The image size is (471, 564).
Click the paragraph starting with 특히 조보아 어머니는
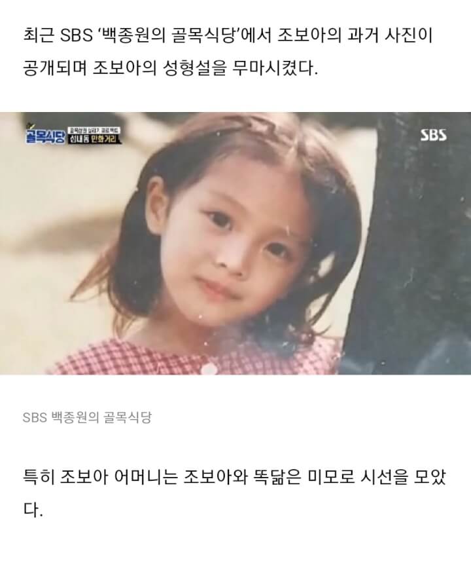click(234, 493)
